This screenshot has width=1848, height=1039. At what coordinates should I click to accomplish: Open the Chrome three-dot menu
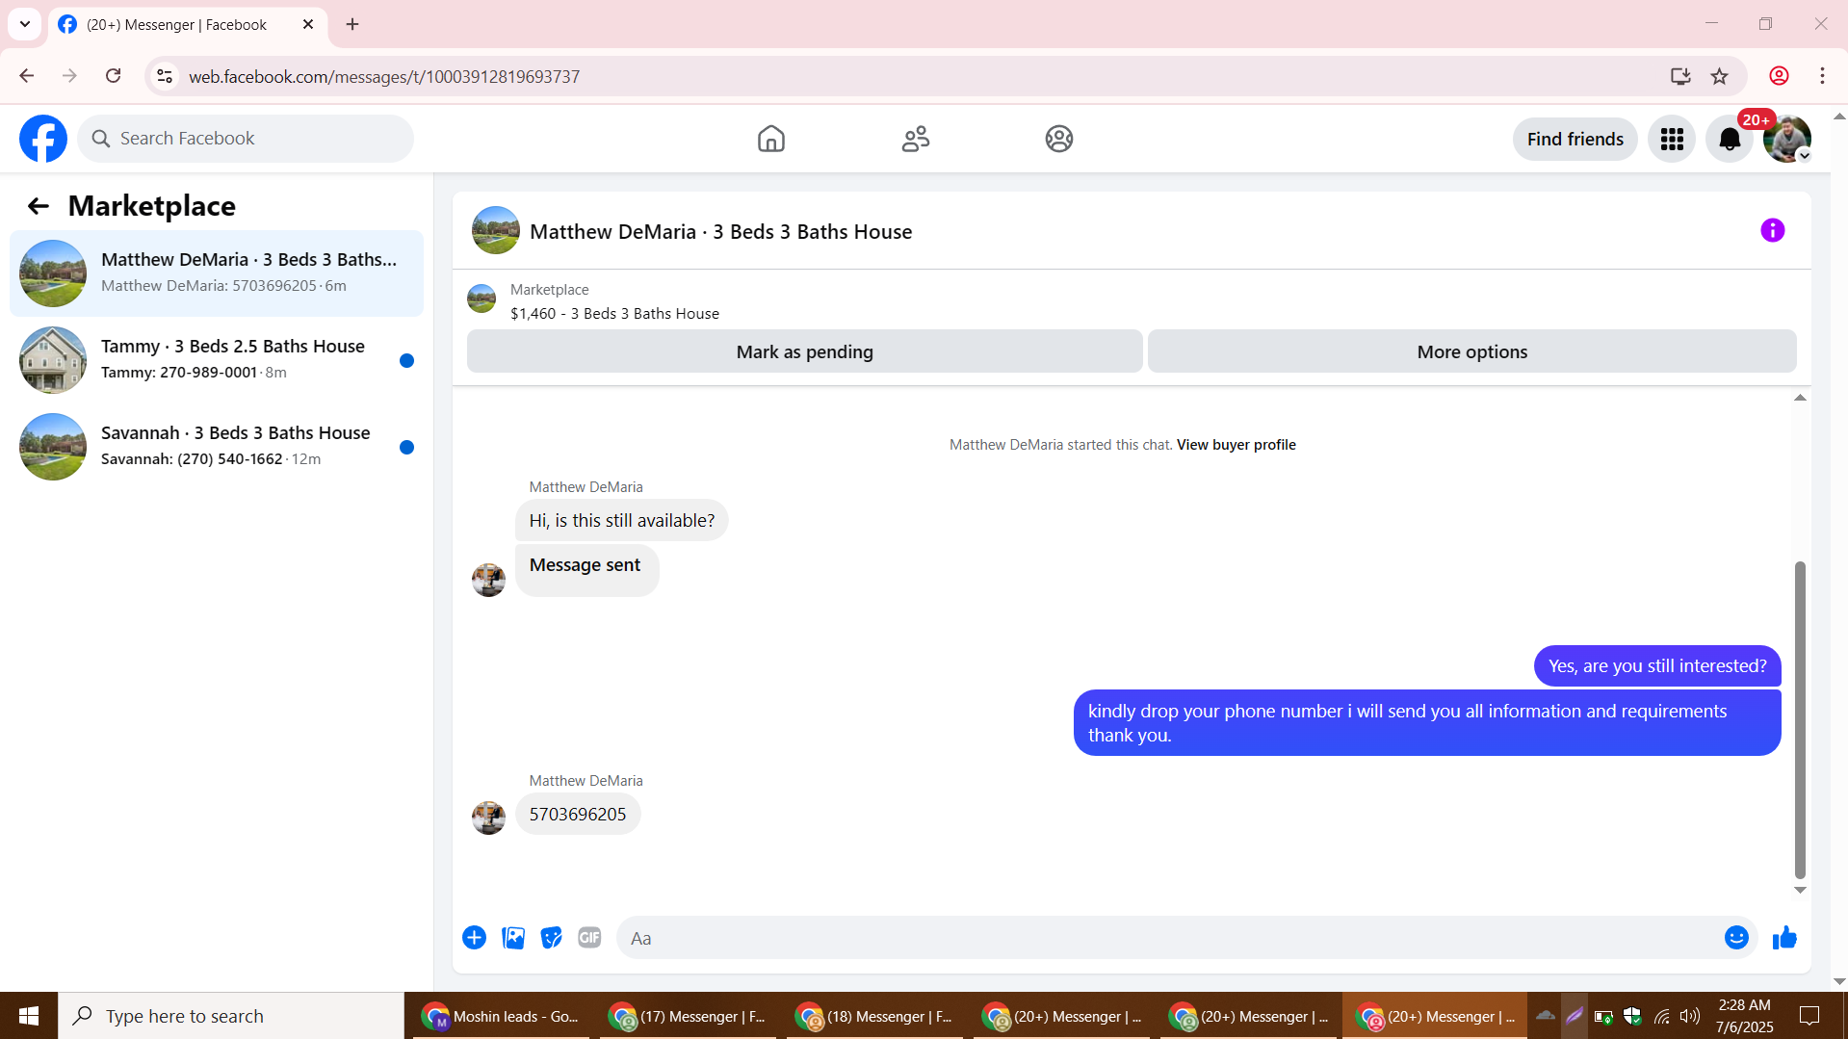click(x=1822, y=76)
